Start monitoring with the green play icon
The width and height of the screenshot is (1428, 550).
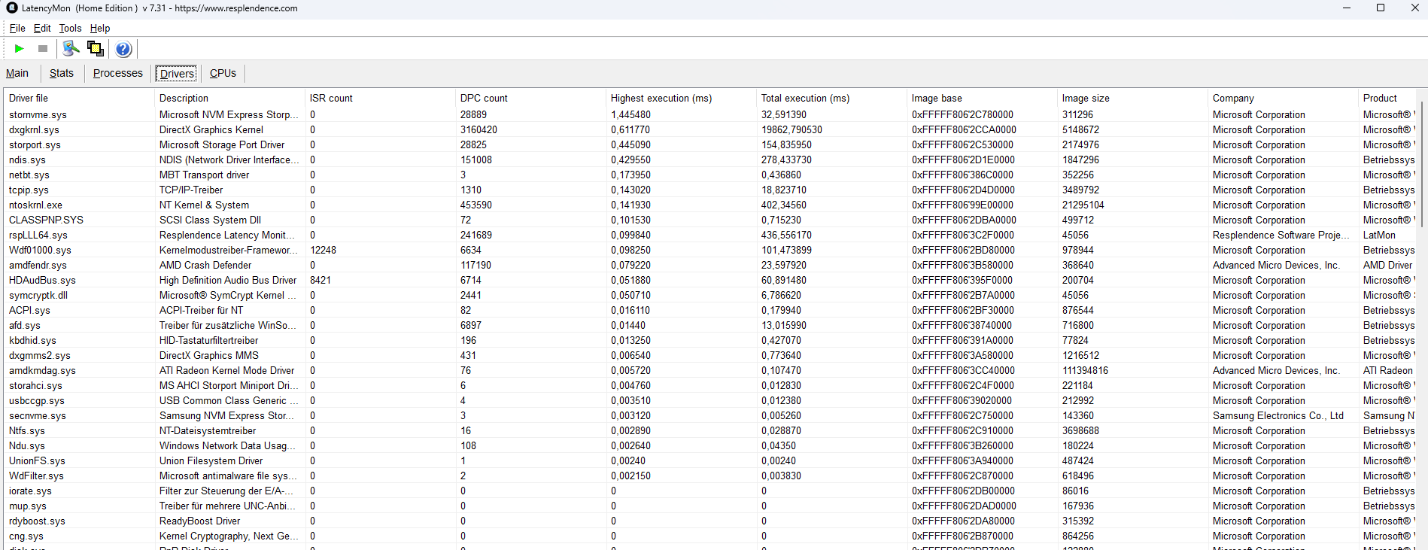(20, 49)
